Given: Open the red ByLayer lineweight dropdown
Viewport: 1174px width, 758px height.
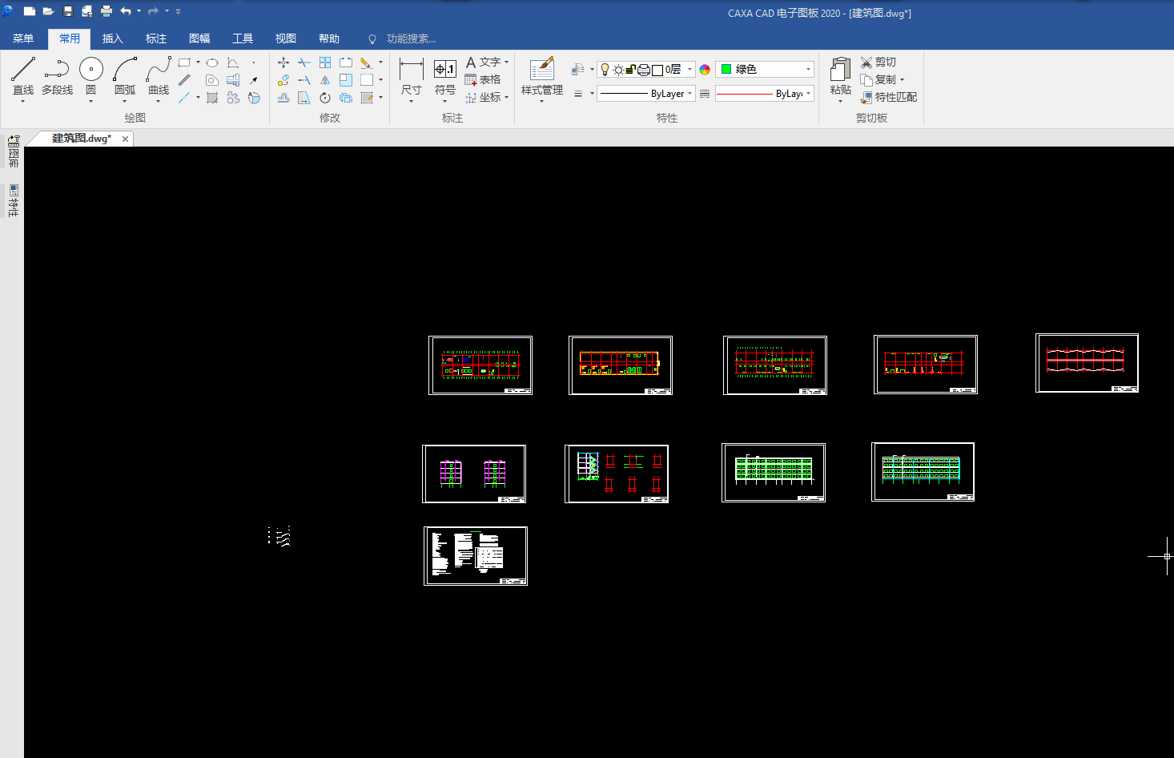Looking at the screenshot, I should click(765, 94).
